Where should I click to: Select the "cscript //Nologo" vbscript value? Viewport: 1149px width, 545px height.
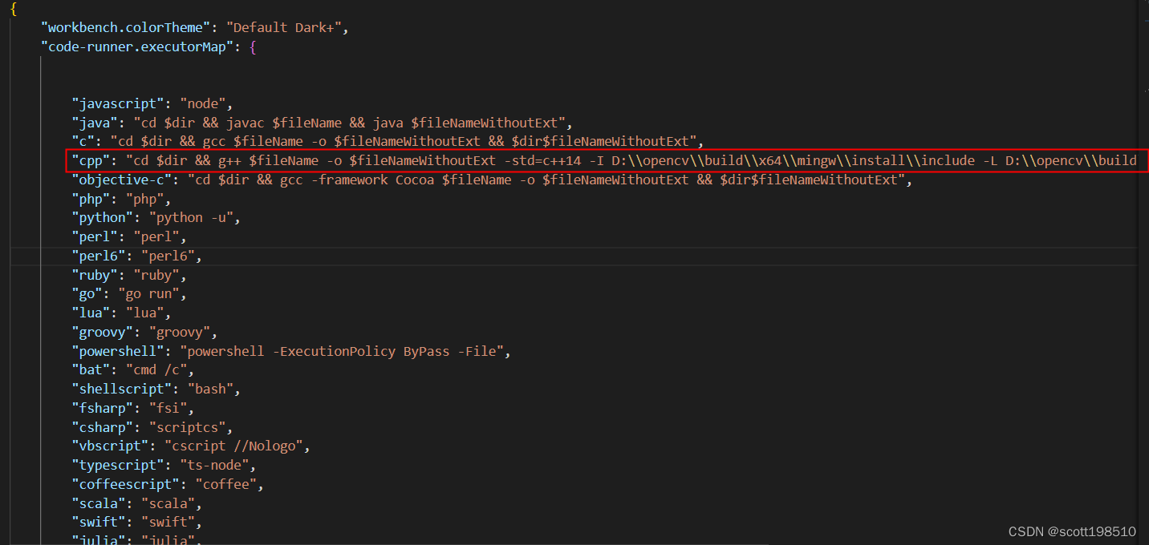coord(236,446)
